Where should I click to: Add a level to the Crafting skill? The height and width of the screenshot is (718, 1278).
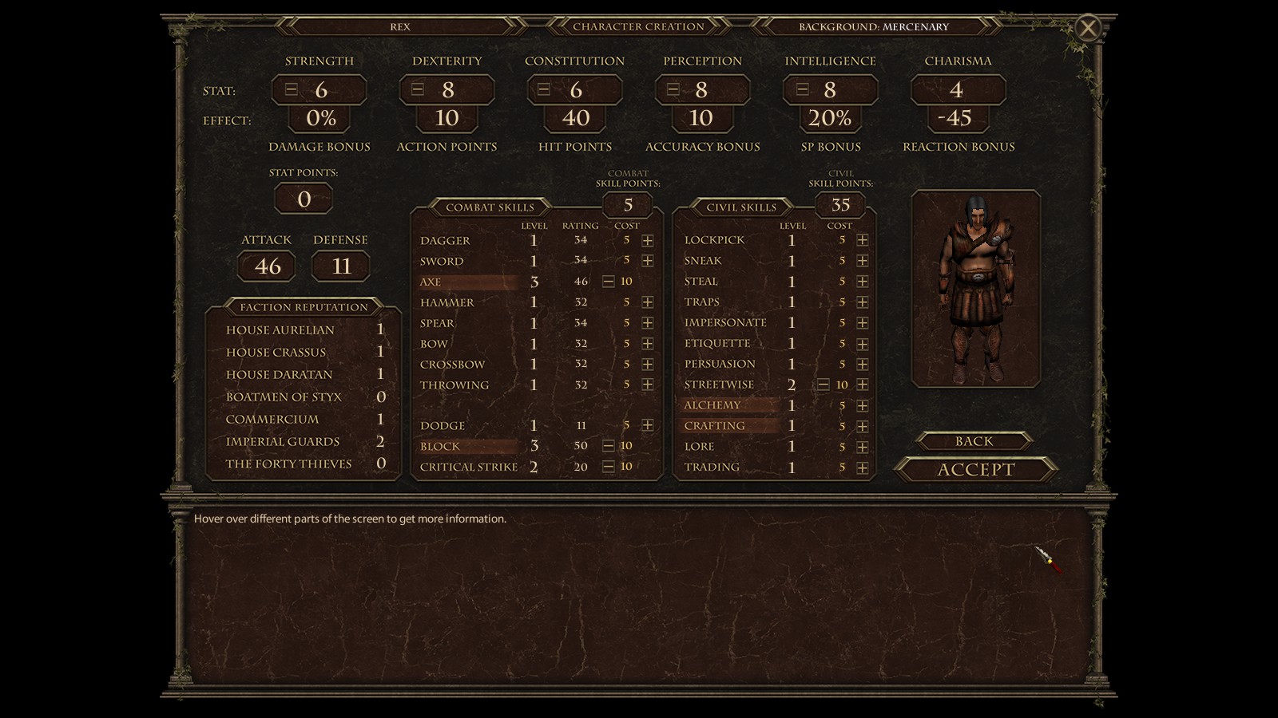[x=863, y=426]
